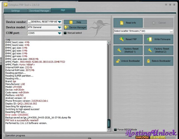Click the log scrollbar thumb
This screenshot has width=179, height=139.
click(x=109, y=123)
